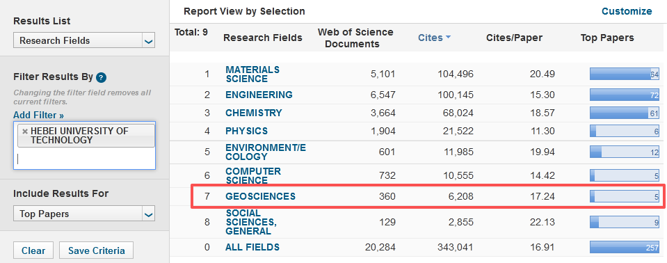Open the Top Papers include results dropdown
This screenshot has width=667, height=263.
[x=84, y=214]
